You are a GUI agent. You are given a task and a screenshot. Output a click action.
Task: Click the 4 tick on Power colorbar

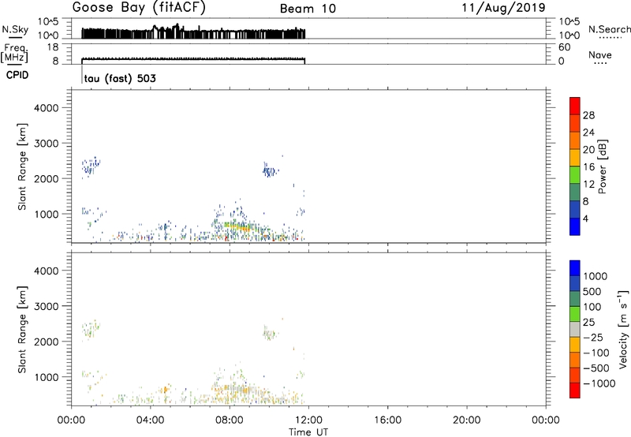tap(585, 218)
